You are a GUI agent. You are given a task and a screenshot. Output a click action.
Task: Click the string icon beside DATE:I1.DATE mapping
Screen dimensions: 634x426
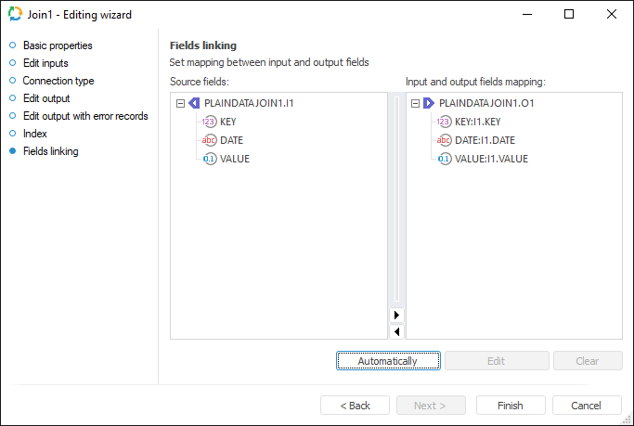(x=444, y=140)
